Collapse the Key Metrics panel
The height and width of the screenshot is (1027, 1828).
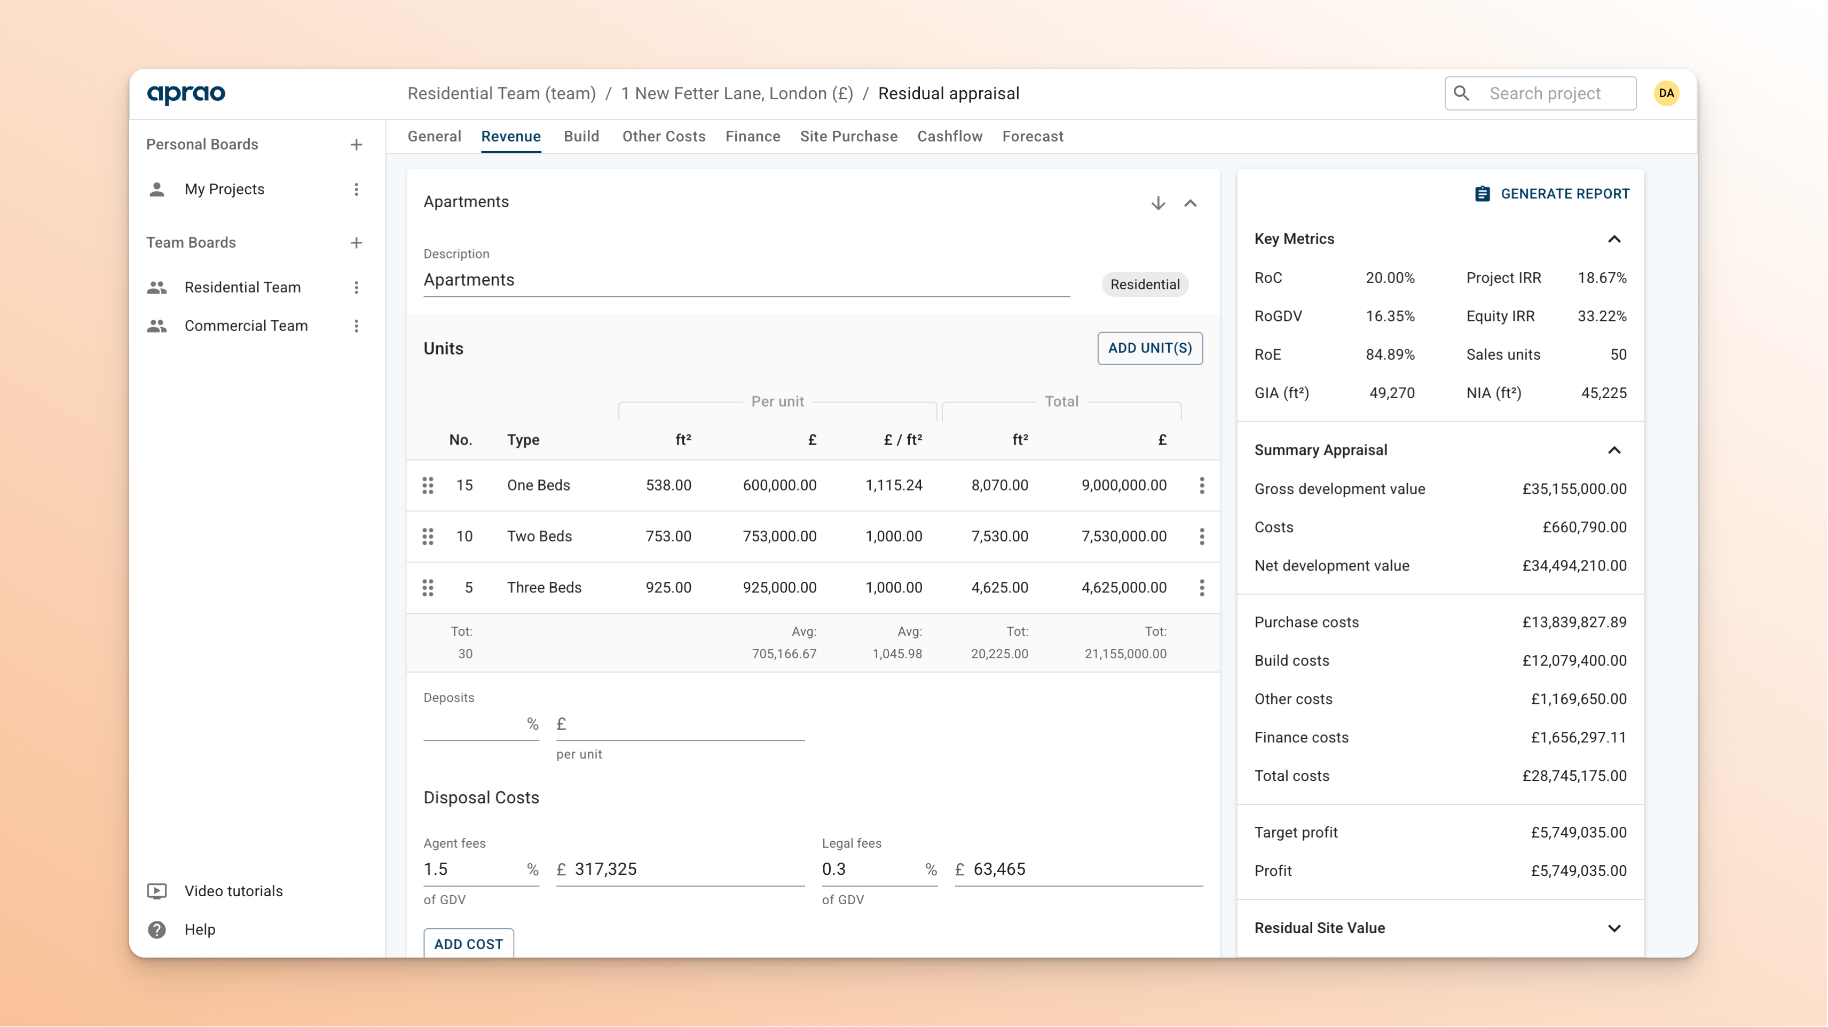pos(1614,239)
